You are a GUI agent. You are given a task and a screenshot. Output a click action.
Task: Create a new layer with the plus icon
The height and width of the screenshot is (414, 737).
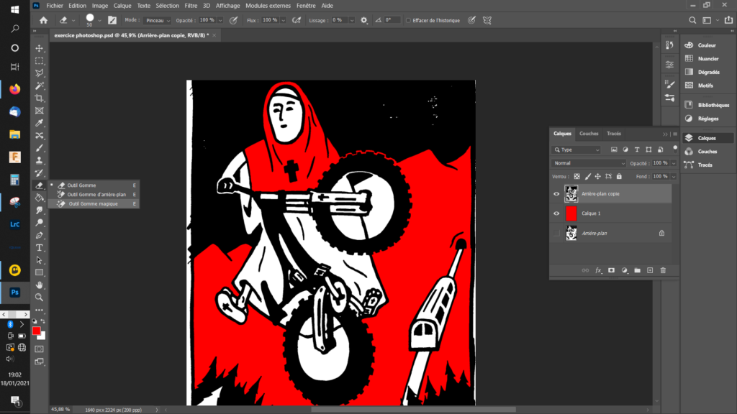(650, 270)
